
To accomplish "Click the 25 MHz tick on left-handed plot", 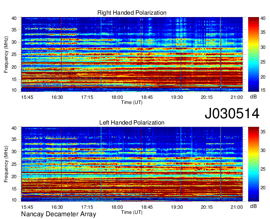I will [14, 164].
